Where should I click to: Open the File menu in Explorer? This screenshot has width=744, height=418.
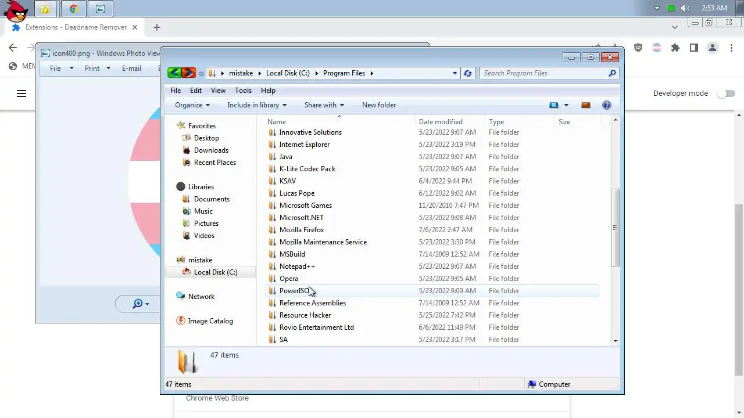point(176,91)
